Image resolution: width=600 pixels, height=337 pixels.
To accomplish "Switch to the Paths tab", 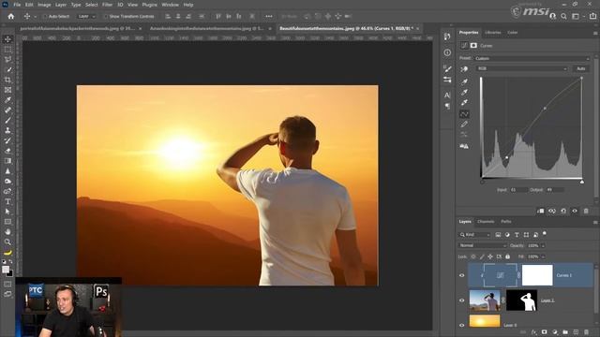I will (506, 222).
